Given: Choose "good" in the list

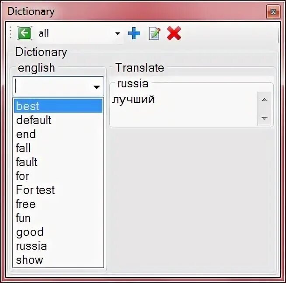Looking at the screenshot, I should coord(58,232).
